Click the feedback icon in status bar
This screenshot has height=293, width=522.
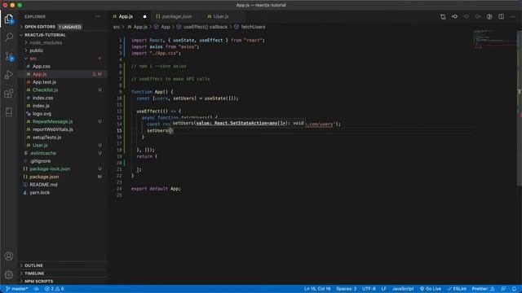point(503,289)
